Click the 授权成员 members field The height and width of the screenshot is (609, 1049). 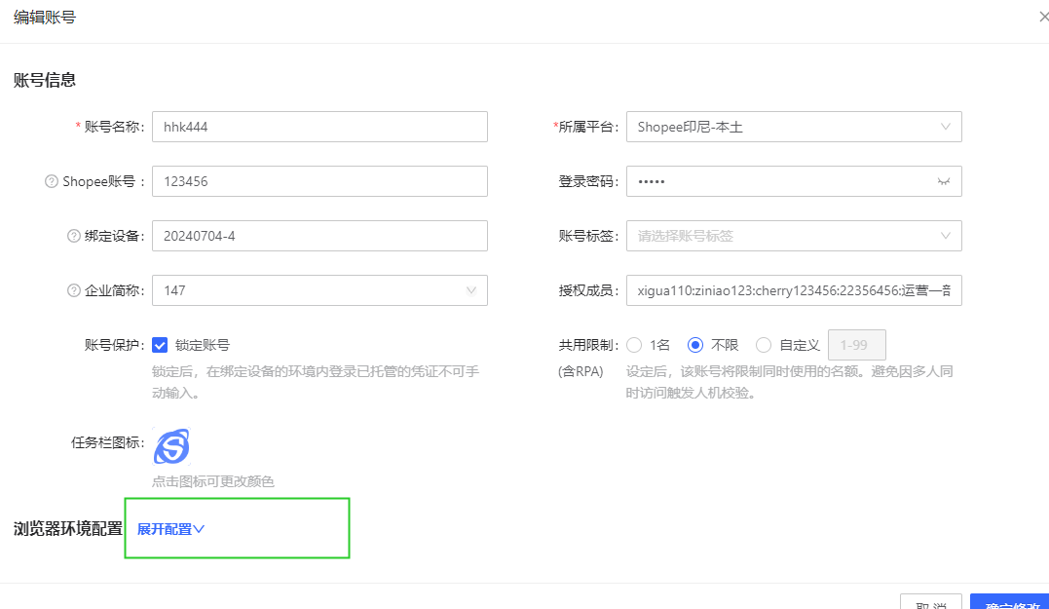(794, 290)
